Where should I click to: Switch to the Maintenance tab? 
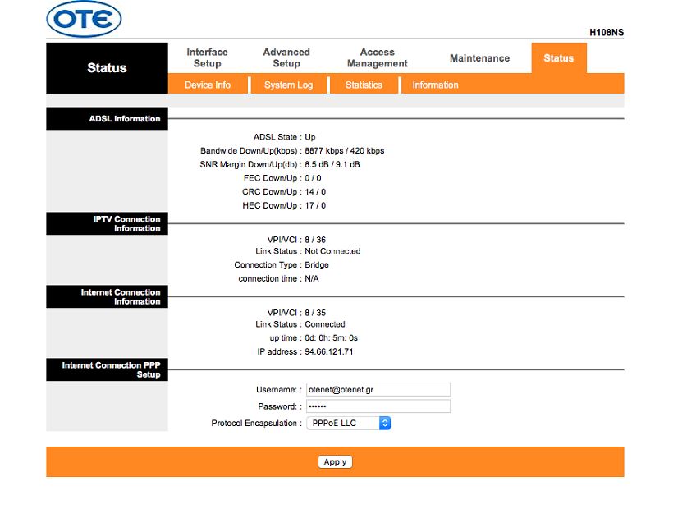point(480,58)
